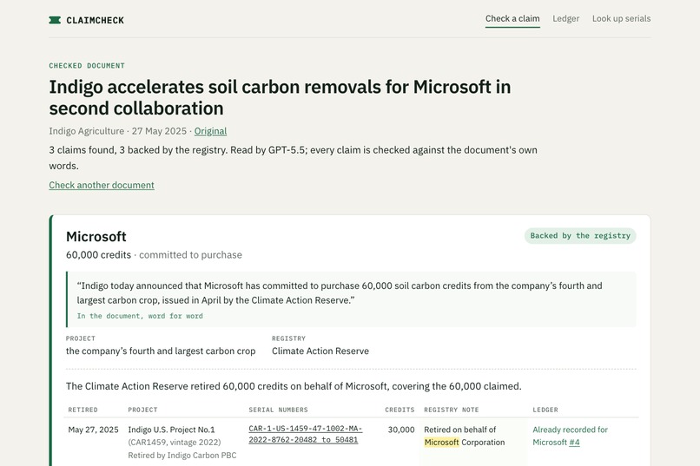Open serial number CAR-1-US-1459-47-1002 link
The height and width of the screenshot is (466, 700).
pos(306,434)
